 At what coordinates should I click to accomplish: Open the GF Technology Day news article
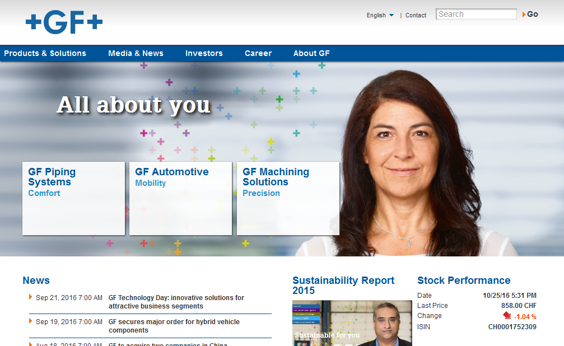pos(176,302)
